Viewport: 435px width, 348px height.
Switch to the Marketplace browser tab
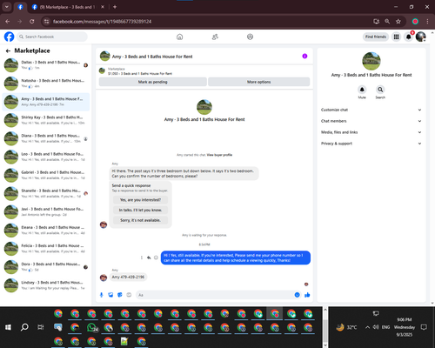(x=67, y=7)
